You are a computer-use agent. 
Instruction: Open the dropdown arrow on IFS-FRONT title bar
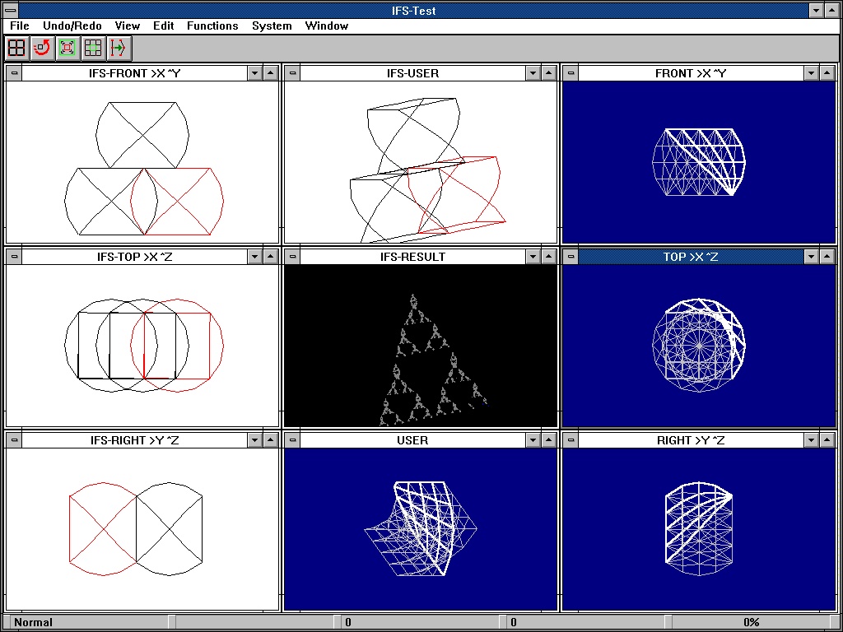click(x=255, y=72)
